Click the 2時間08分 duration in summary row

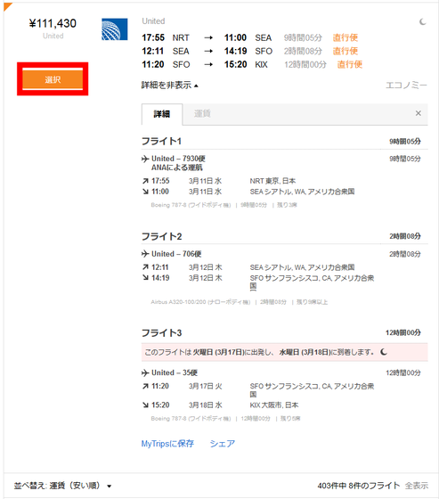[303, 52]
